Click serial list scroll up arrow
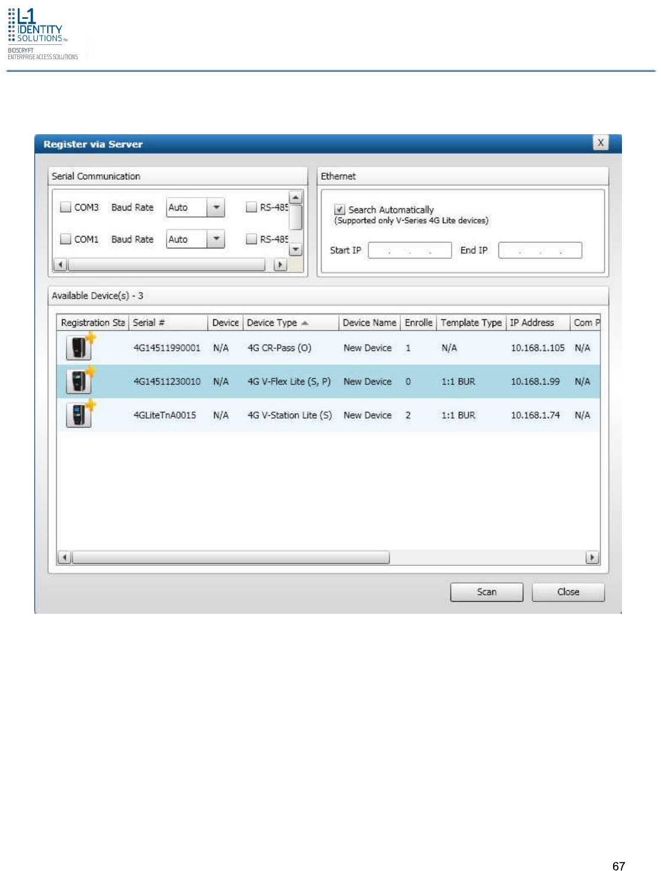This screenshot has width=661, height=871. [x=296, y=197]
